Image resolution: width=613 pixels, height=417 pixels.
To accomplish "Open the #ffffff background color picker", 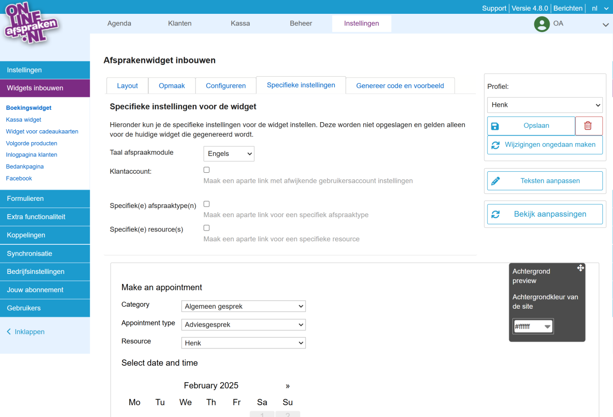I will (533, 327).
